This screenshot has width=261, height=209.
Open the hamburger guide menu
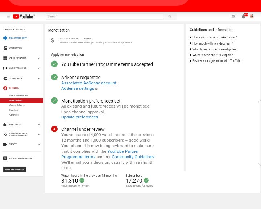click(x=8, y=16)
